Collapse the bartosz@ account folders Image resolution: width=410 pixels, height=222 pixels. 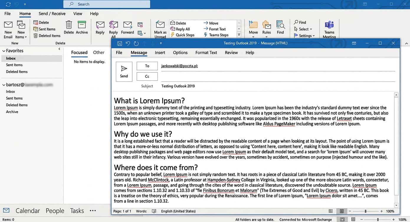click(4, 85)
